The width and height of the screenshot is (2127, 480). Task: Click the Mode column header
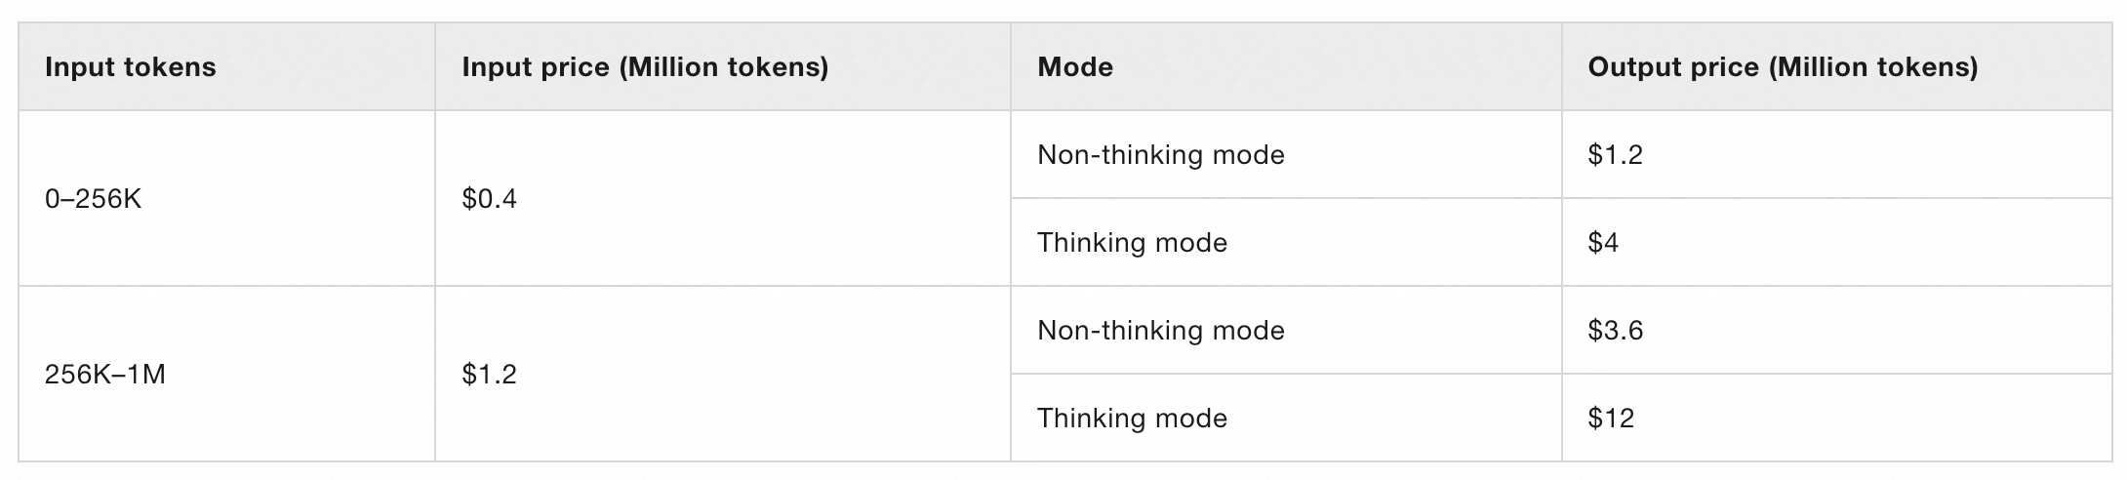pyautogui.click(x=1074, y=67)
